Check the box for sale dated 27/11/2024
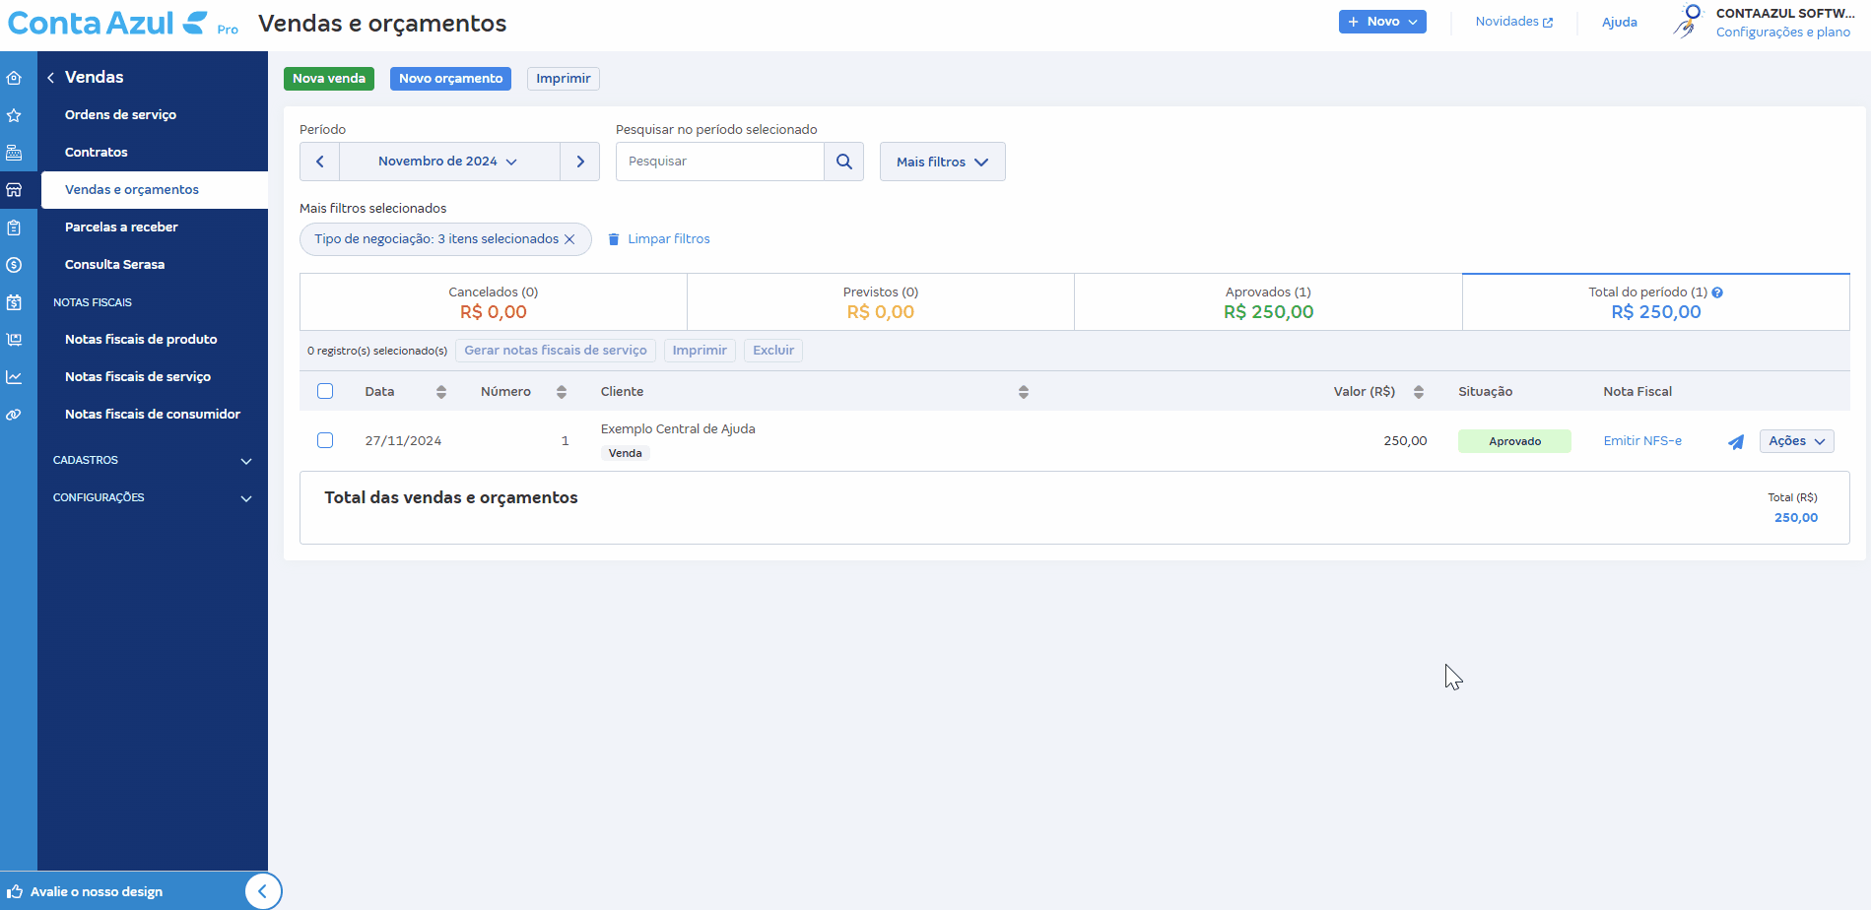 tap(325, 440)
